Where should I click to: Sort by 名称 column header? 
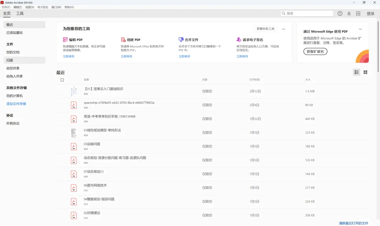pos(87,79)
